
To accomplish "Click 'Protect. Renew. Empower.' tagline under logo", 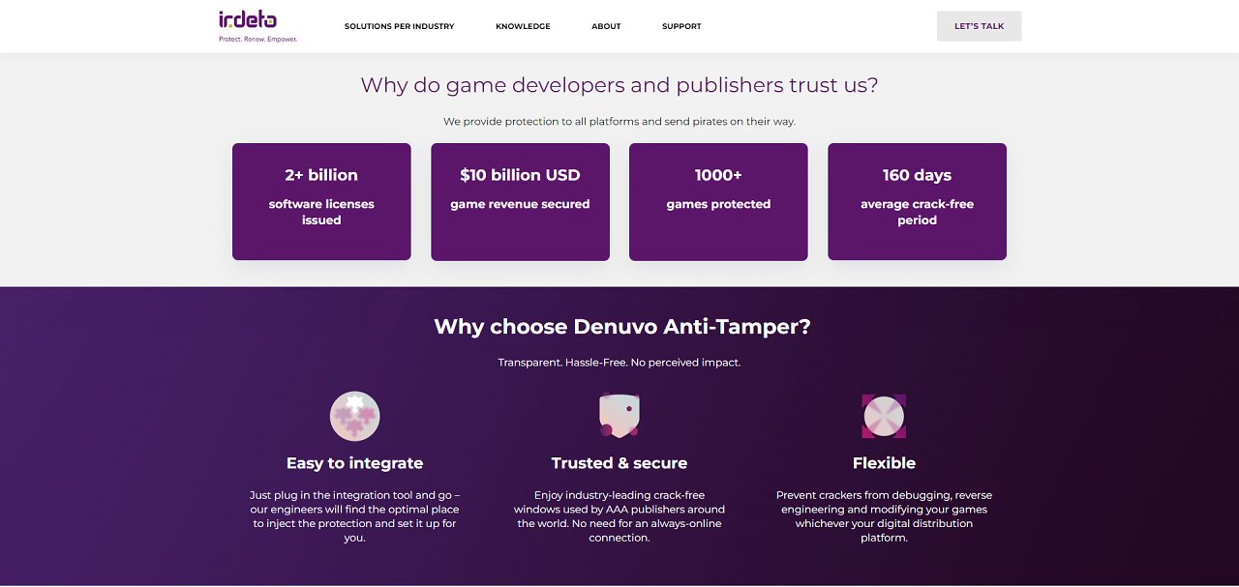I will tap(257, 40).
